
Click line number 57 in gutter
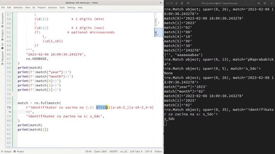pyautogui.click(x=9, y=15)
